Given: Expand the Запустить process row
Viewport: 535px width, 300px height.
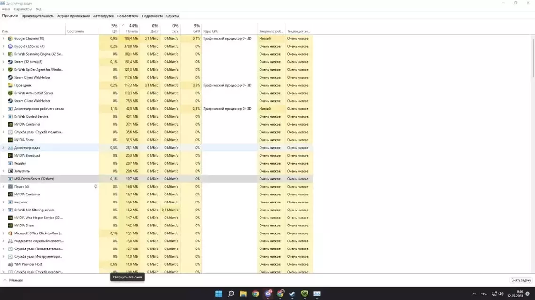Looking at the screenshot, I should 3,171.
